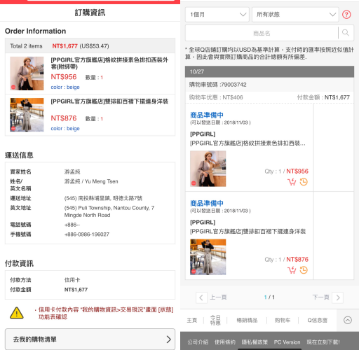Click page indicator 1 / 1
The image size is (359, 350).
pyautogui.click(x=269, y=297)
